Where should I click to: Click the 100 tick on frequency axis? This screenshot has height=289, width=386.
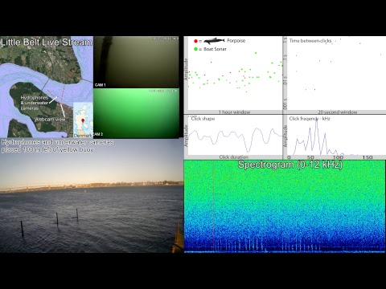pyautogui.click(x=338, y=157)
